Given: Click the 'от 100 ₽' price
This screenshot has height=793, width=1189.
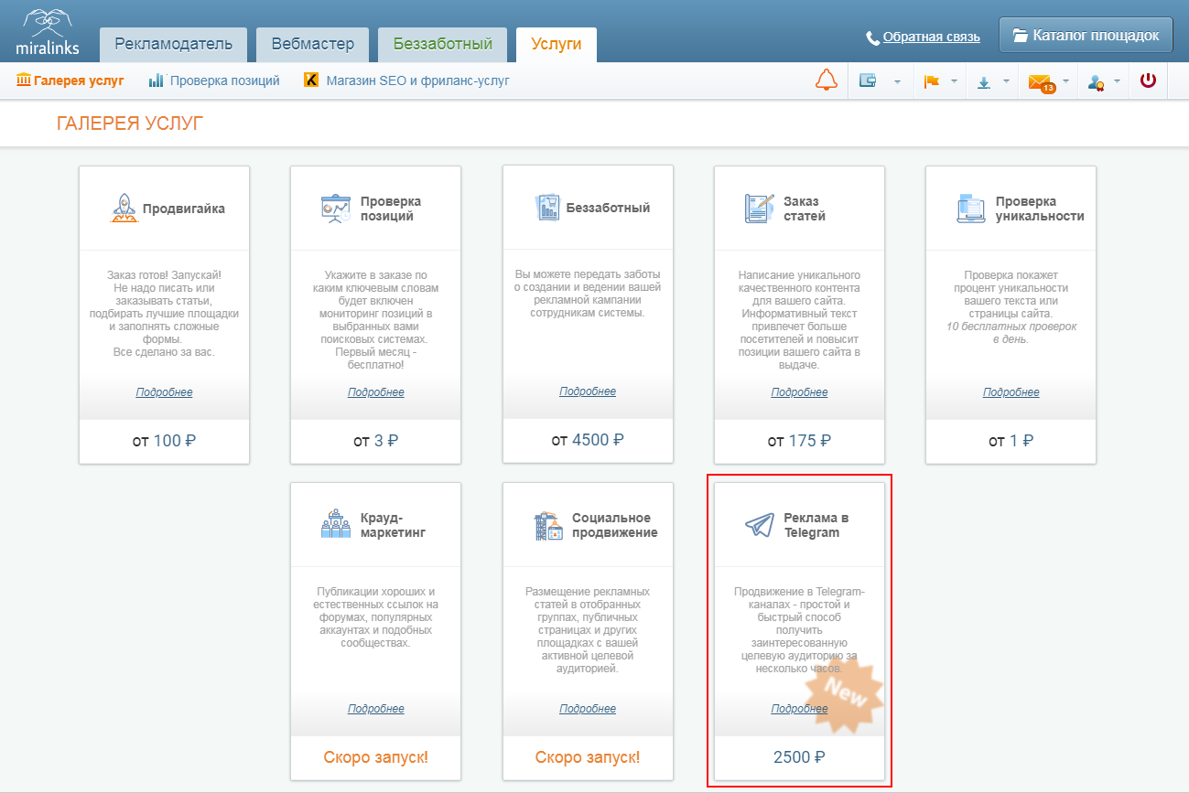Looking at the screenshot, I should [x=164, y=441].
